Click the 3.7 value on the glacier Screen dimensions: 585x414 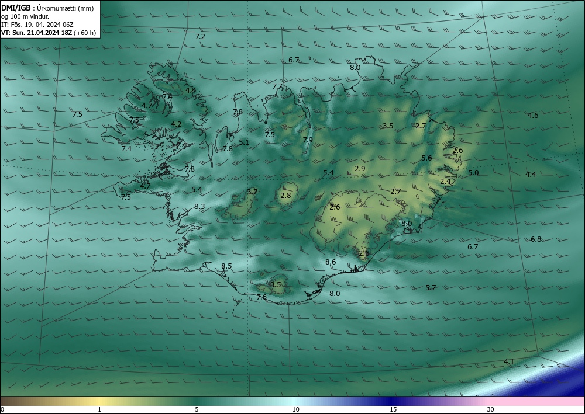pyautogui.click(x=252, y=192)
